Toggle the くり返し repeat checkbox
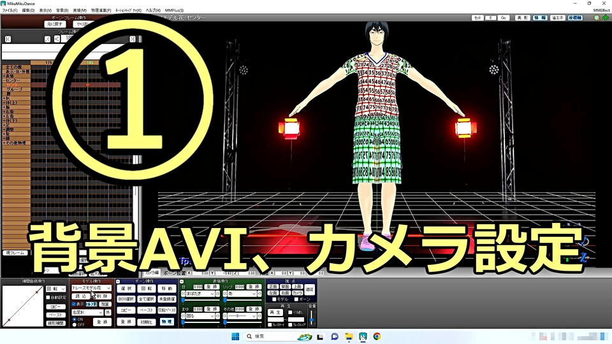 pyautogui.click(x=290, y=312)
